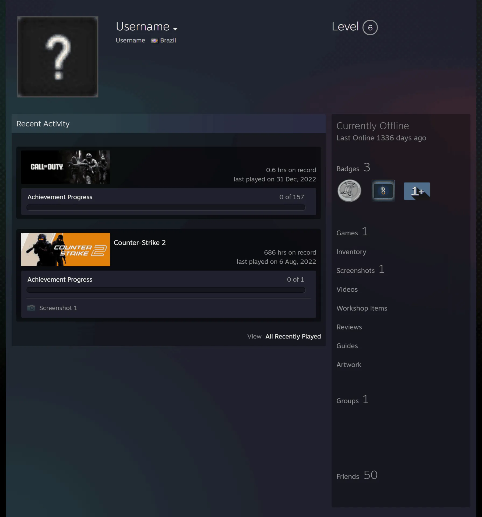Image resolution: width=482 pixels, height=517 pixels.
Task: Open the Inventory link
Action: coord(351,252)
